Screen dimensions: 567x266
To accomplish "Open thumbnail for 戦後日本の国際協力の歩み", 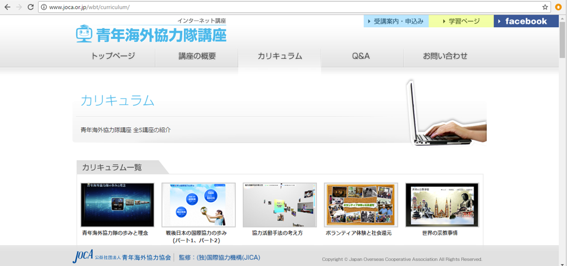I will pos(199,205).
